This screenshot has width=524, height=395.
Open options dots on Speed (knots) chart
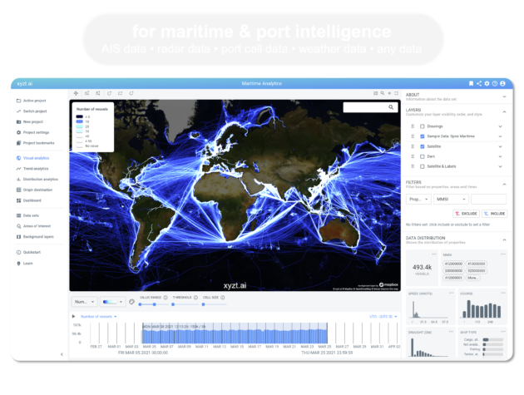click(x=451, y=293)
